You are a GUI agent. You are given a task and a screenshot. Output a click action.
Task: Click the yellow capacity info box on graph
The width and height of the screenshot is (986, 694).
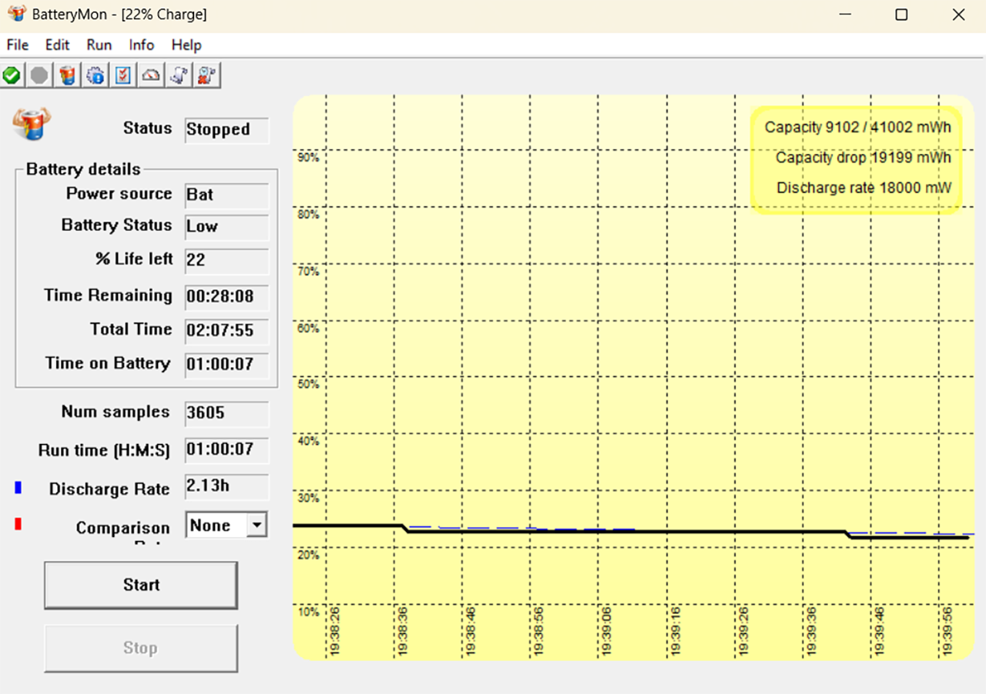[857, 159]
